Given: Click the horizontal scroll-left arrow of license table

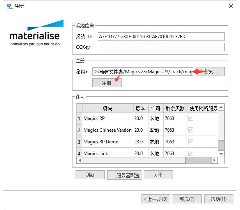Looking at the screenshot, I should 80,160.
